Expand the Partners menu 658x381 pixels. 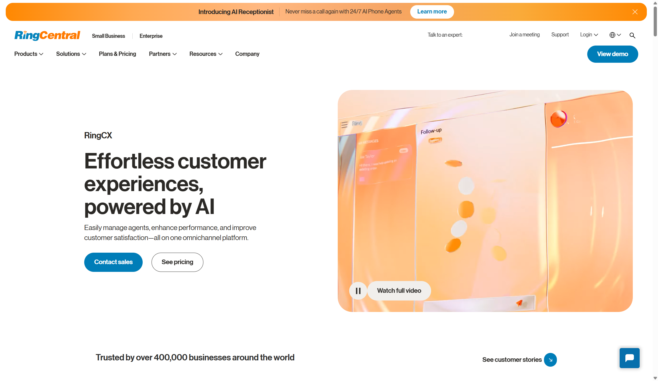pyautogui.click(x=163, y=54)
